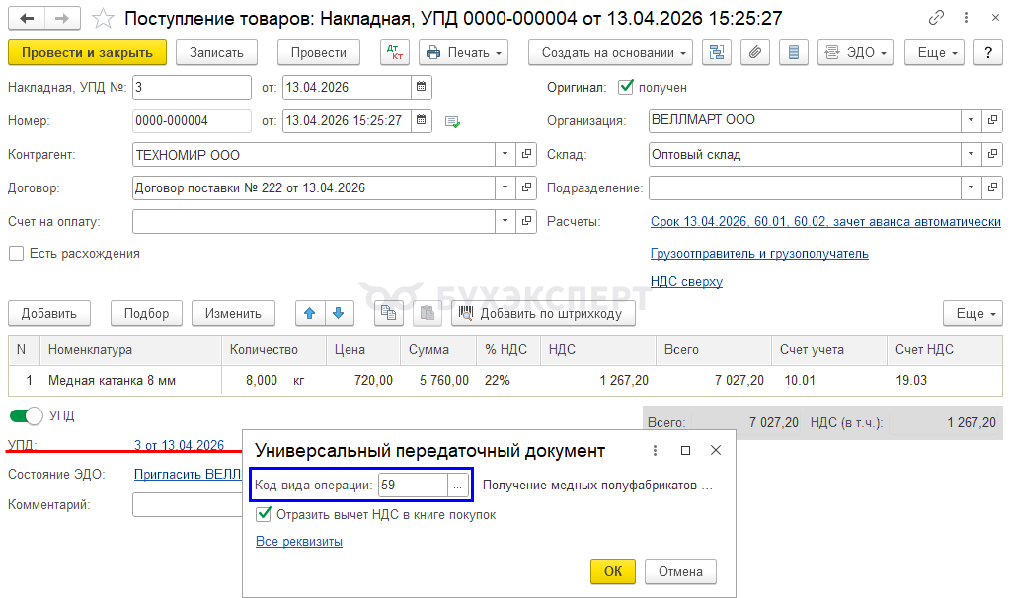This screenshot has width=1011, height=598.
Task: Click the green posting status icon
Action: 452,121
